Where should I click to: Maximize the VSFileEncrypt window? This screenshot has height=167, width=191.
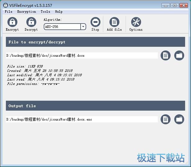click(175, 6)
